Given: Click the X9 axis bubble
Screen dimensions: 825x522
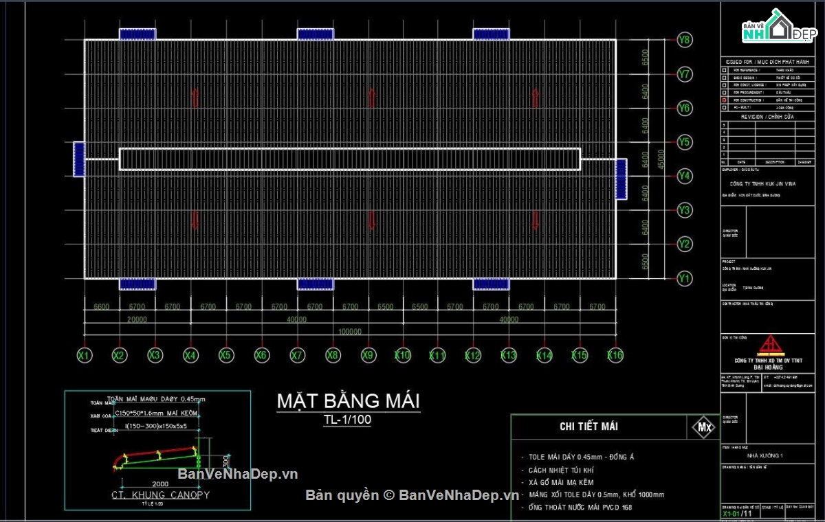Looking at the screenshot, I should click(368, 355).
